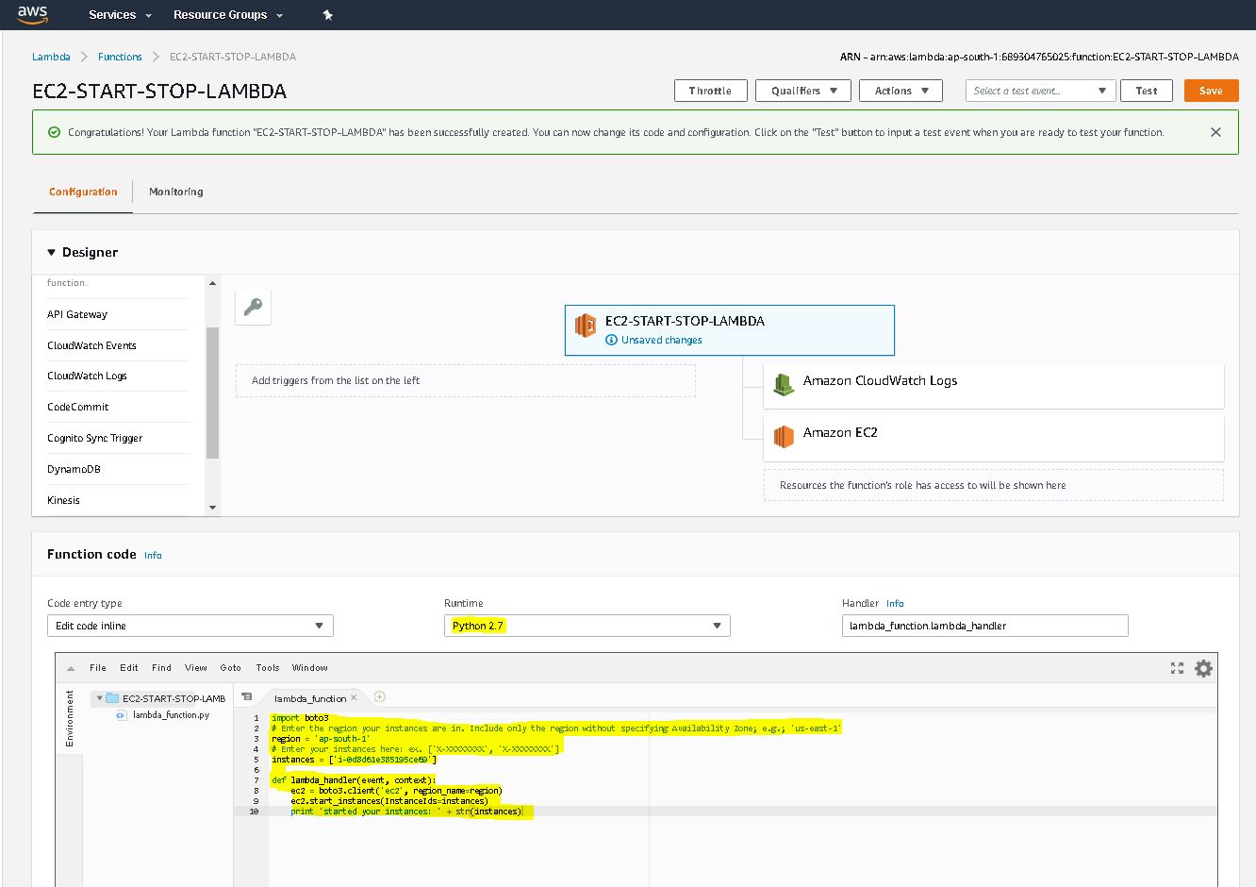Close the lambda_function editor tab
This screenshot has width=1256, height=887.
pos(355,698)
